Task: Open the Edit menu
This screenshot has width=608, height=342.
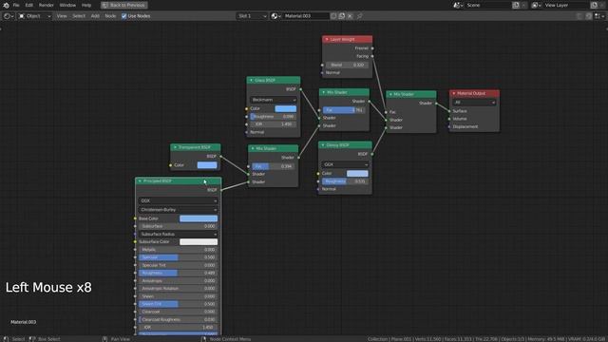Action: pyautogui.click(x=29, y=5)
